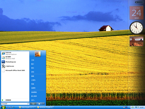Click the Start orb button
Image resolution: width=145 pixels, height=109 pixels.
pos(3,107)
